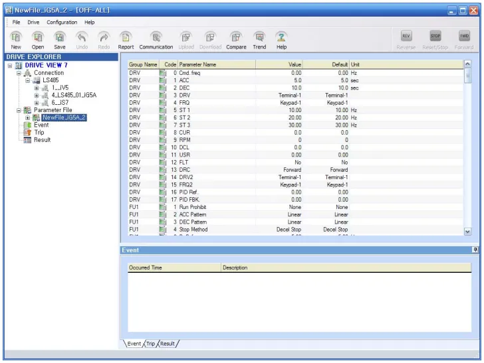Switch to the Trip tab

point(150,344)
